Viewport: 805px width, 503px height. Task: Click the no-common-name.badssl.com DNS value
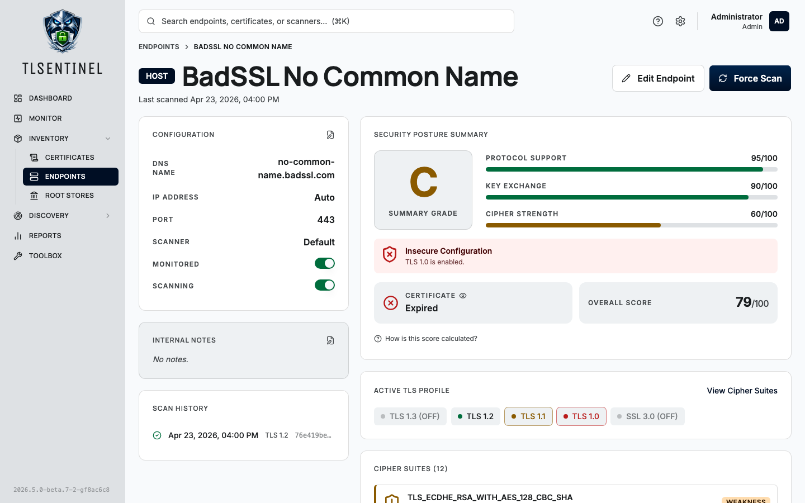pos(296,168)
